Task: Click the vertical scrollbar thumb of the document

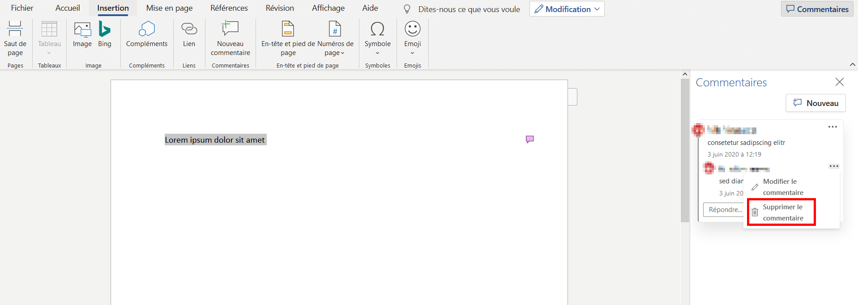Action: pos(685,150)
